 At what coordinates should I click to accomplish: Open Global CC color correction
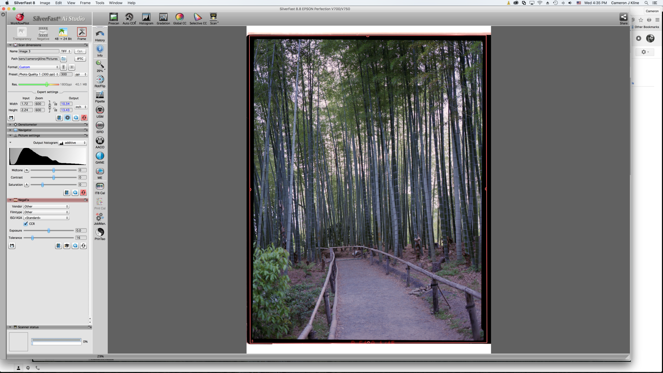[x=180, y=19]
